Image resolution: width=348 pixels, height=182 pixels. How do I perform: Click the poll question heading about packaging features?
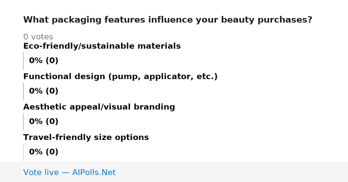tap(168, 20)
